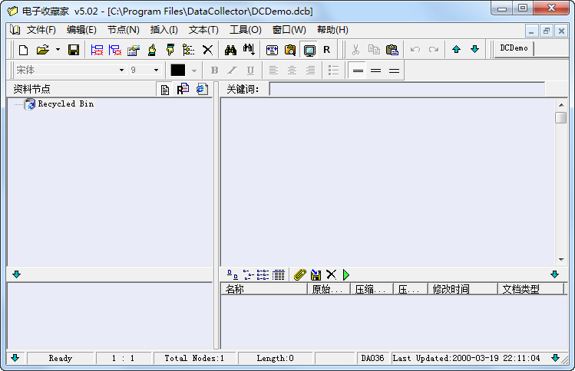Open the 文本(T) menu
Image resolution: width=575 pixels, height=371 pixels.
click(x=203, y=30)
